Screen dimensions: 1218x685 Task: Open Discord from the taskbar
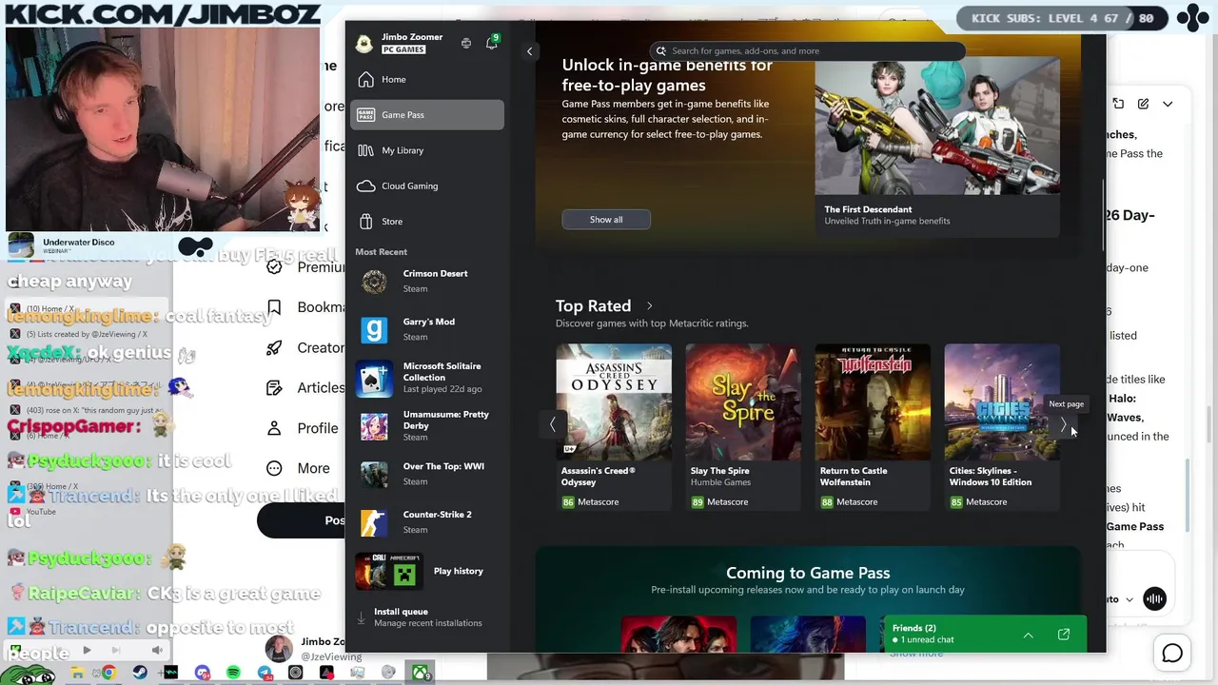point(202,673)
